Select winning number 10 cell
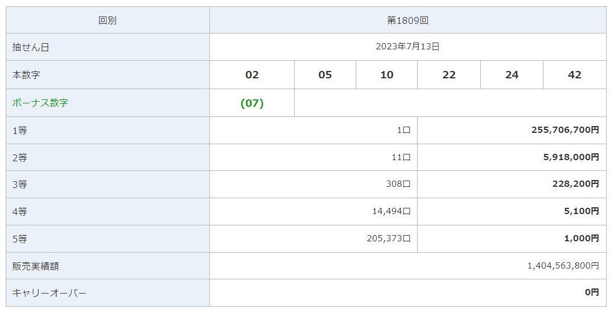Viewport: 614px width, 314px height. click(386, 75)
